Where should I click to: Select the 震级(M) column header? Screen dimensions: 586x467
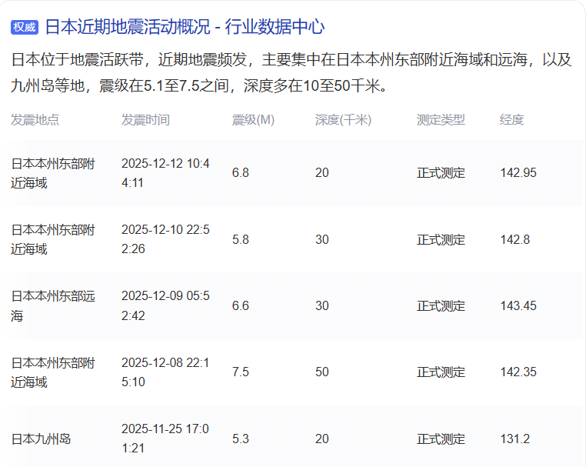253,120
